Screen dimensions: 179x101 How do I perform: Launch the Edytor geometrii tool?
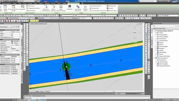[x=53, y=8]
